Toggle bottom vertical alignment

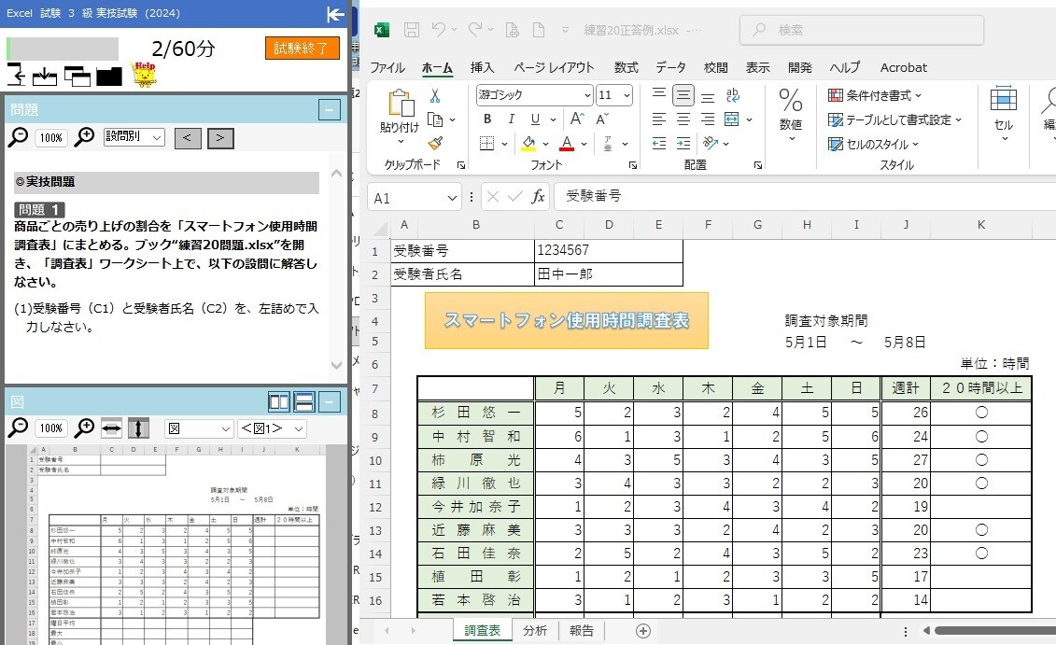707,96
